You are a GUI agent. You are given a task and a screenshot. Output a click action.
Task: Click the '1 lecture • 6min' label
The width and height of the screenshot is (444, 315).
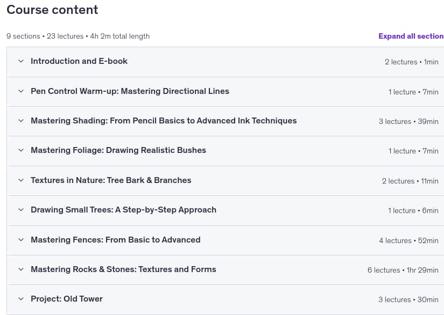point(413,210)
